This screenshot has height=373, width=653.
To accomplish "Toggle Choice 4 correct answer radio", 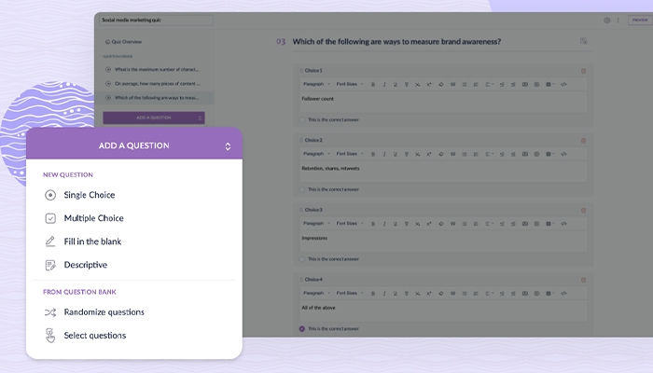I will point(302,328).
